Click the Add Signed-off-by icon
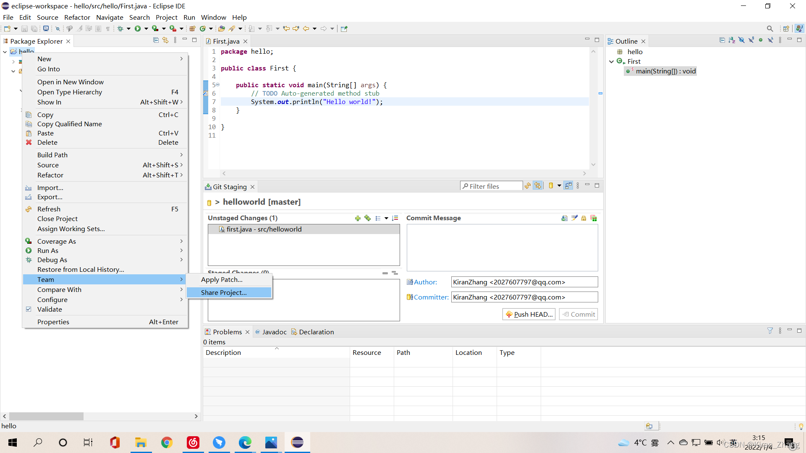 pyautogui.click(x=574, y=218)
